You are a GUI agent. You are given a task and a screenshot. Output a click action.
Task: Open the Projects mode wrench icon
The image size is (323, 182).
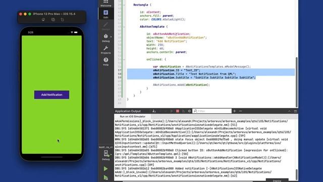coord(105,50)
